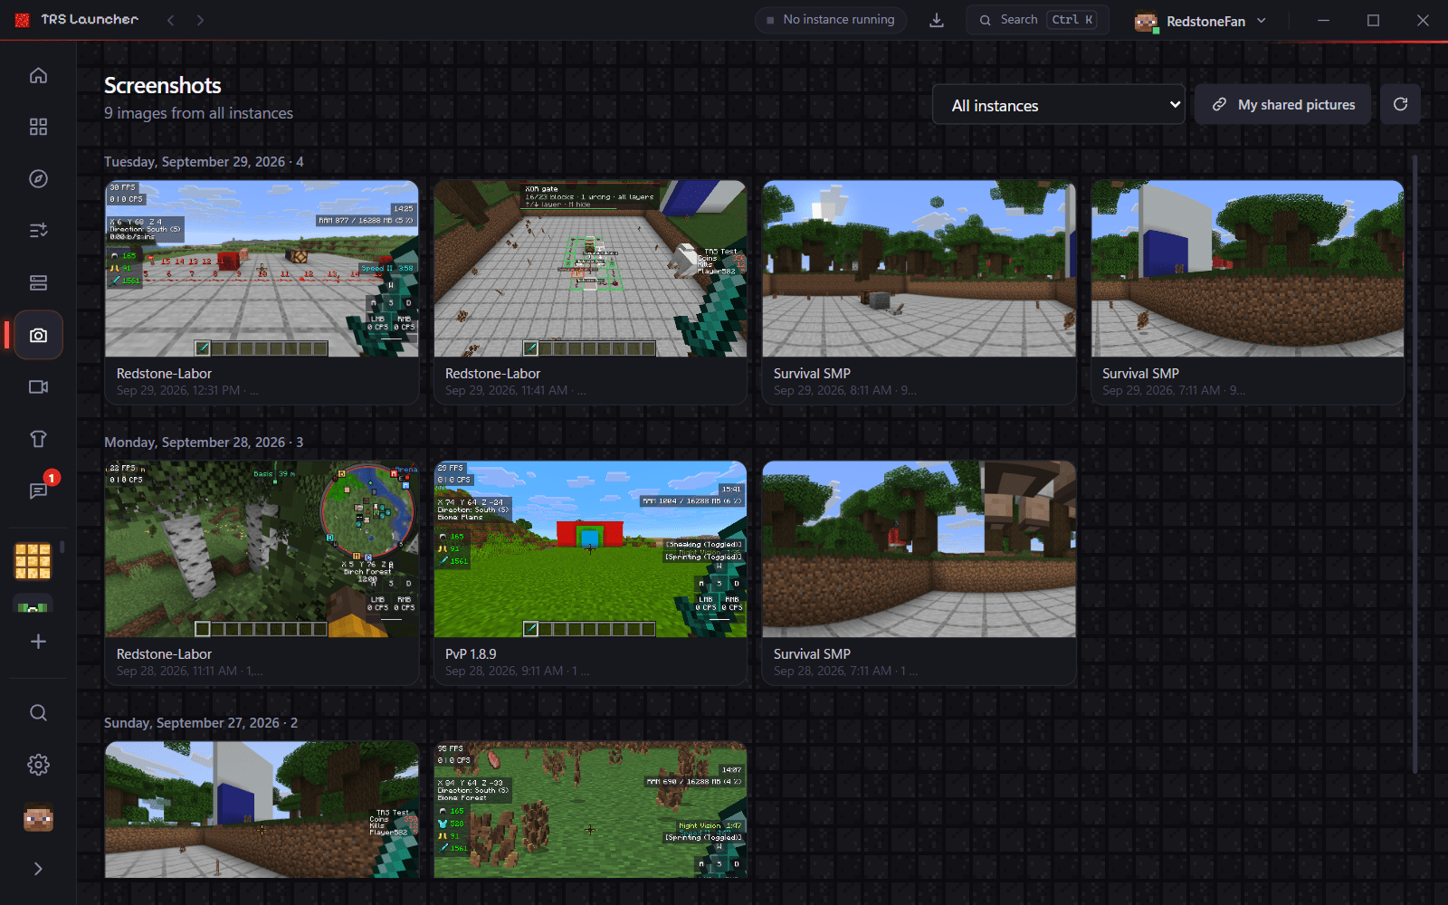Open the servers sidebar icon
The height and width of the screenshot is (905, 1448).
38,283
